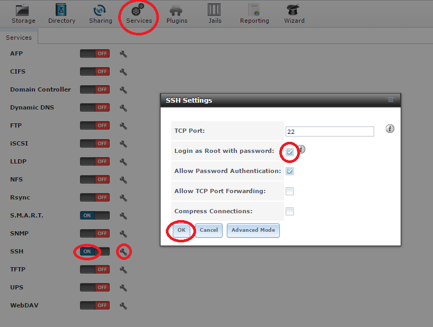The height and width of the screenshot is (327, 433).
Task: Switch SSH Settings to Advanced Mode
Action: coord(253,230)
